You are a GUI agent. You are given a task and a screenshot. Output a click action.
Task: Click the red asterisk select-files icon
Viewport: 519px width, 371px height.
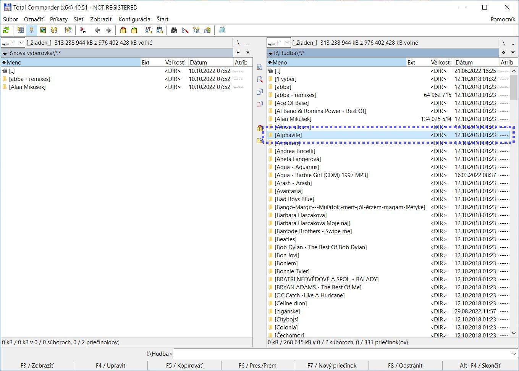[82, 30]
